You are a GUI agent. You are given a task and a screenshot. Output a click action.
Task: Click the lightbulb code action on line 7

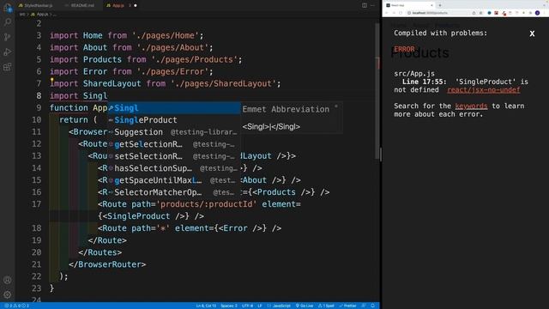(51, 81)
